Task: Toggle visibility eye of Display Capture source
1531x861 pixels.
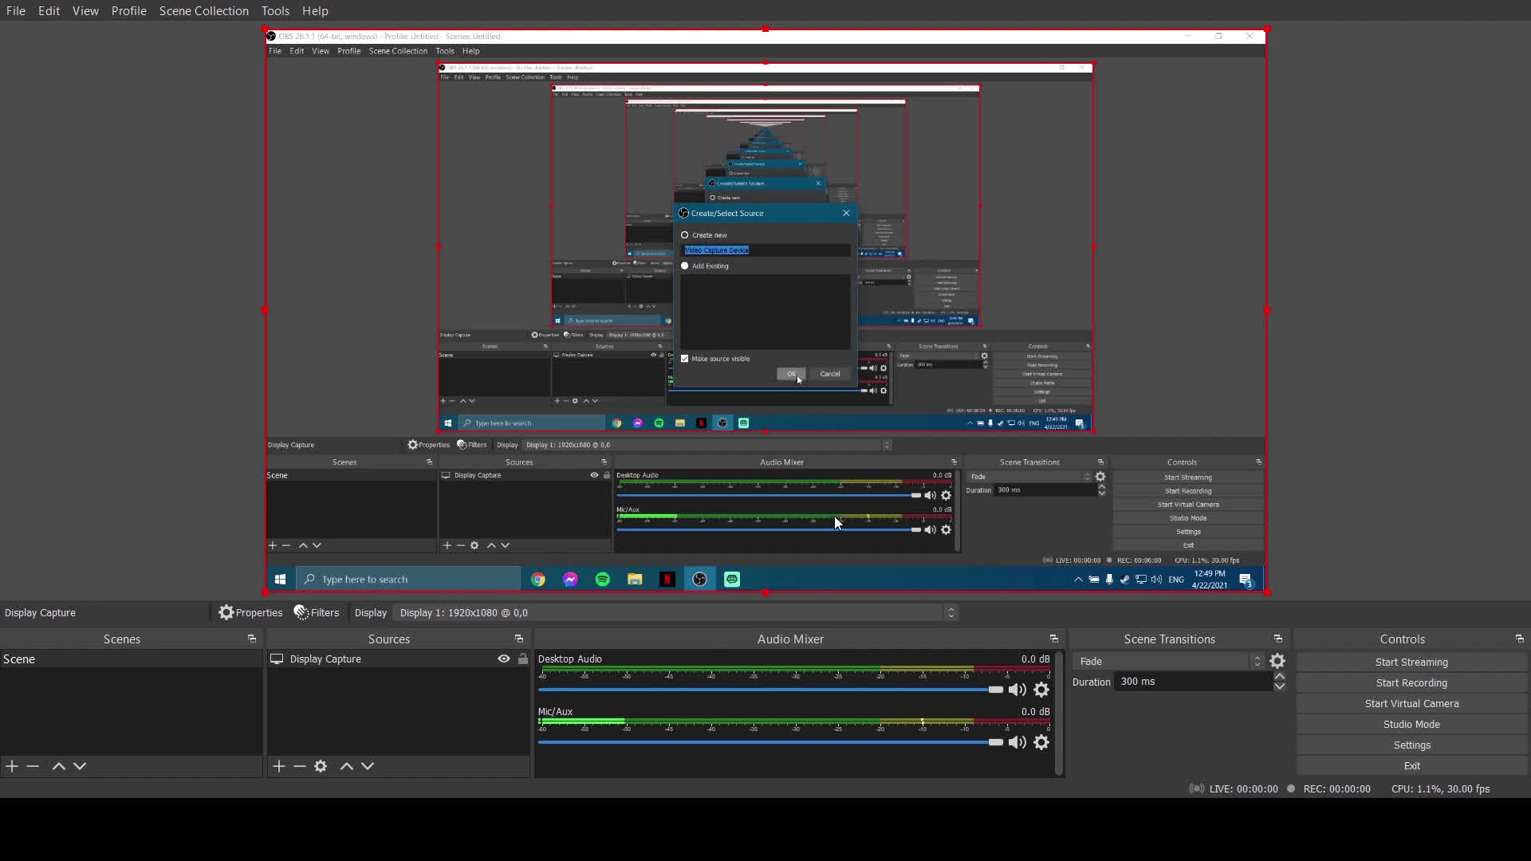Action: [x=504, y=659]
